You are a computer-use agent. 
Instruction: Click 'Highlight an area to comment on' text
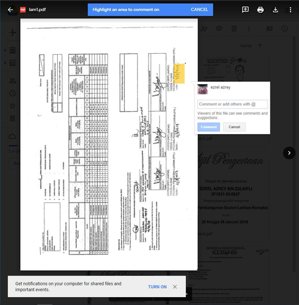tap(126, 10)
